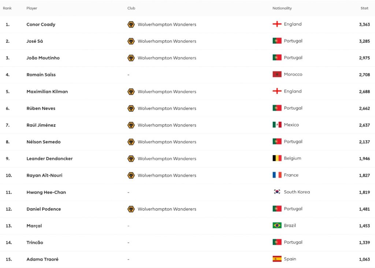Click Wolverhampton Wanderers club link for Raúl Jiménez
The image size is (375, 268).
click(167, 125)
